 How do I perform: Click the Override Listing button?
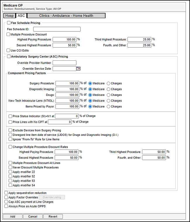(x=52, y=197)
